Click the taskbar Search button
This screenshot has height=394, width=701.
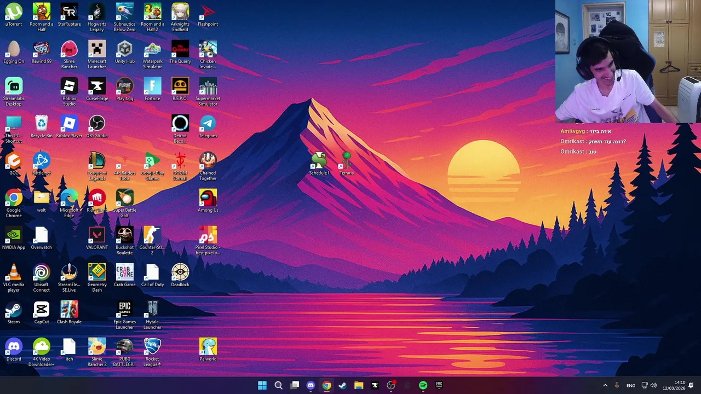click(x=278, y=385)
